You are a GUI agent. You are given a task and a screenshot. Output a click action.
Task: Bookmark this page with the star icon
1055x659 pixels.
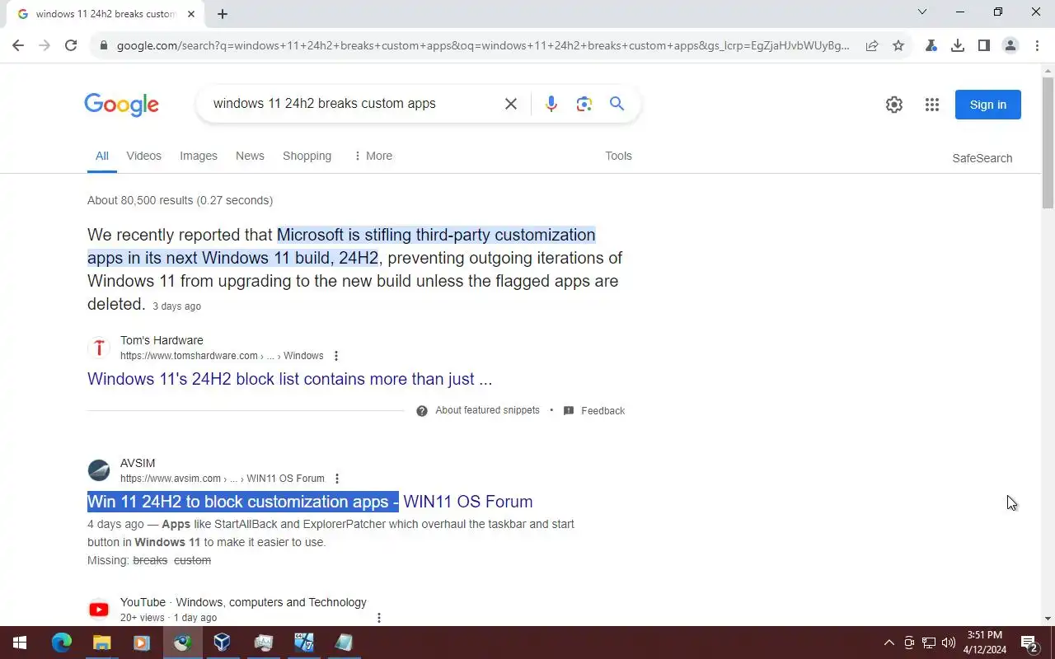click(x=898, y=45)
